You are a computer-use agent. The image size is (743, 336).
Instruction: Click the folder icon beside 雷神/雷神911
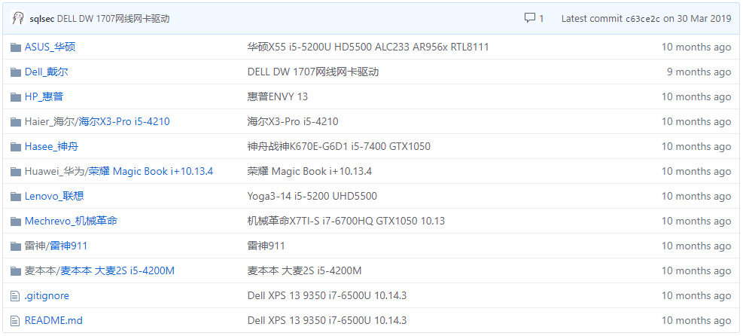16,246
